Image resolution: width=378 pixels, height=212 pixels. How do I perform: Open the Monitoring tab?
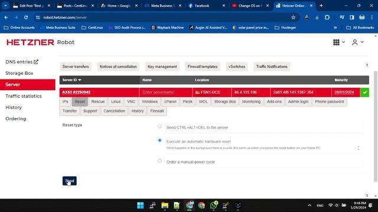click(251, 102)
